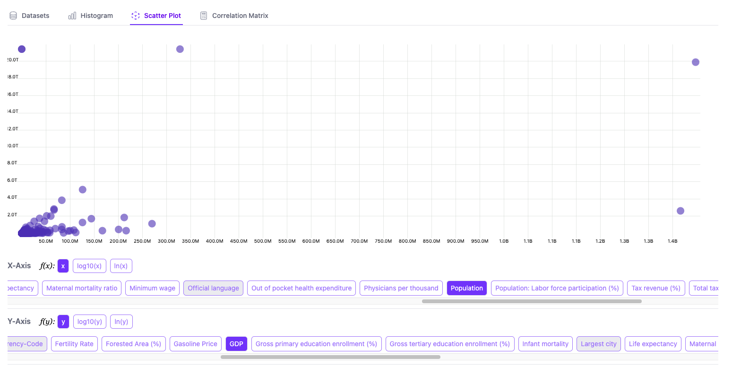The width and height of the screenshot is (732, 366).
Task: Set X-Axis to Physicians per thousand
Action: tap(401, 288)
